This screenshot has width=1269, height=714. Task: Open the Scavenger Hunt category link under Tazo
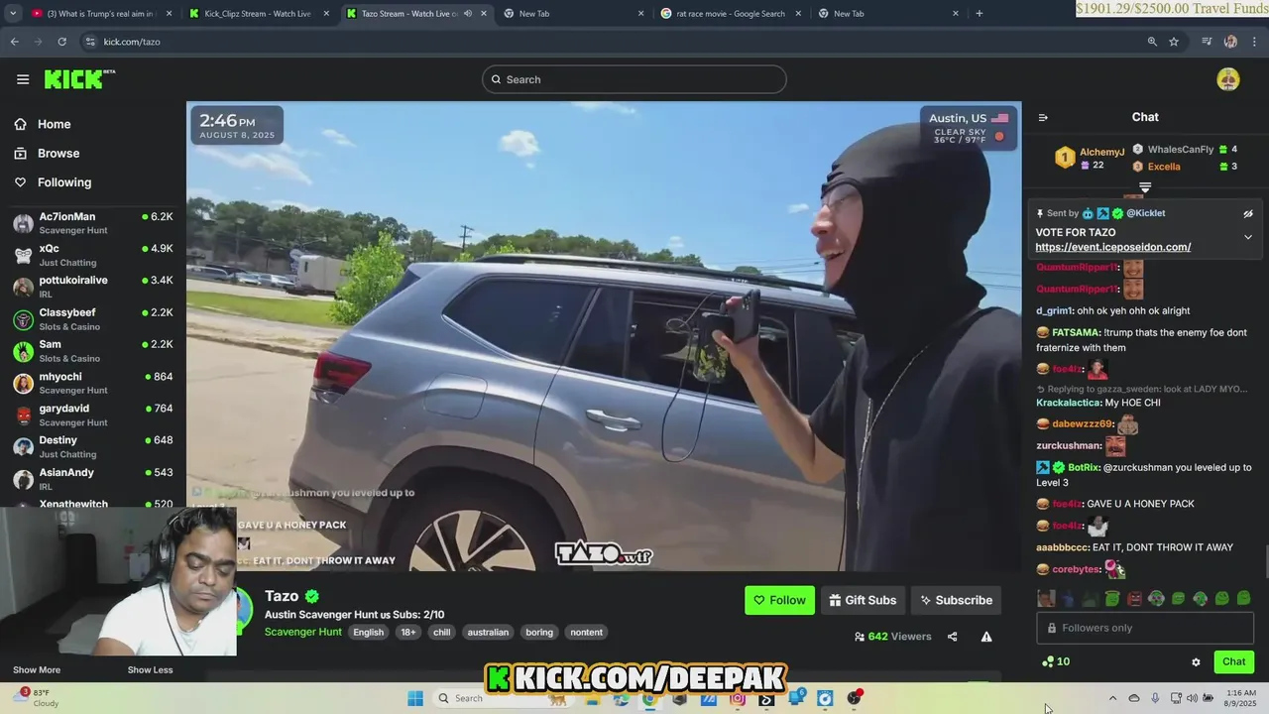(x=303, y=632)
